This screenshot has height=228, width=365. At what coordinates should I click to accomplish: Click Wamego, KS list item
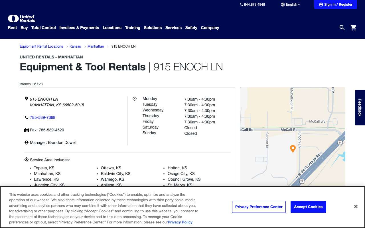pyautogui.click(x=112, y=179)
